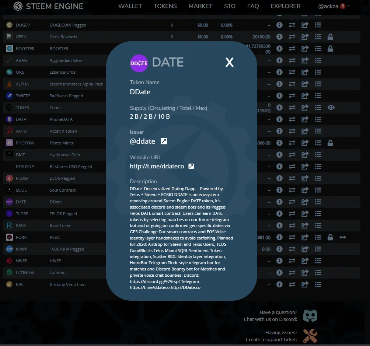Open trade arrows for ORB row
370x346 pixels.
coord(292,72)
